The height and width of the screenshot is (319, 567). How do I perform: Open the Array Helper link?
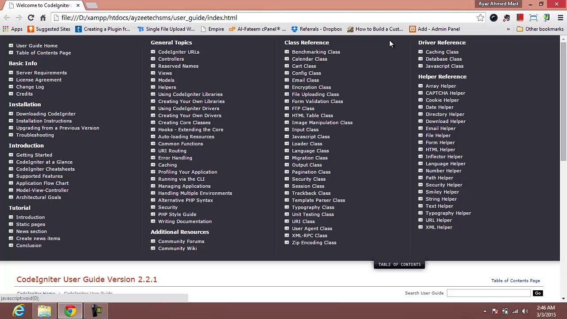click(x=441, y=86)
